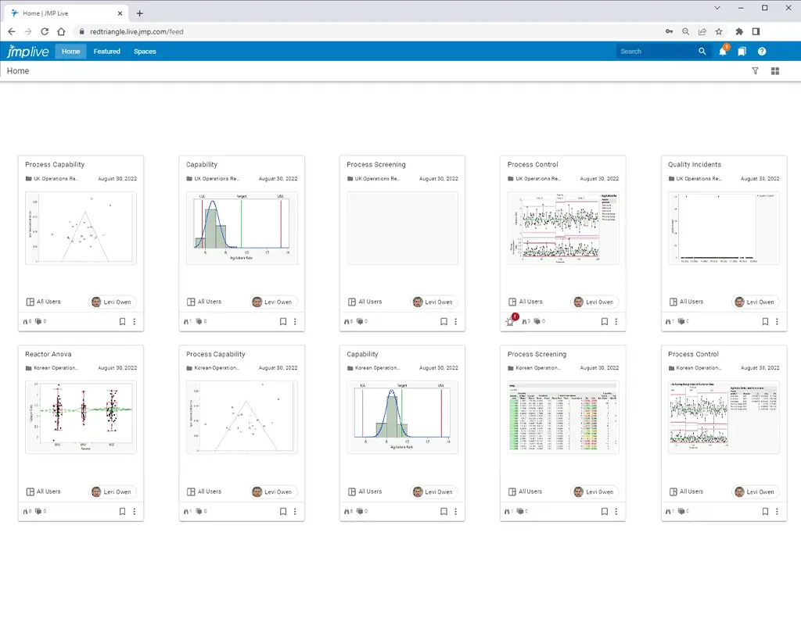
Task: Open the notifications bell icon
Action: coord(723,52)
